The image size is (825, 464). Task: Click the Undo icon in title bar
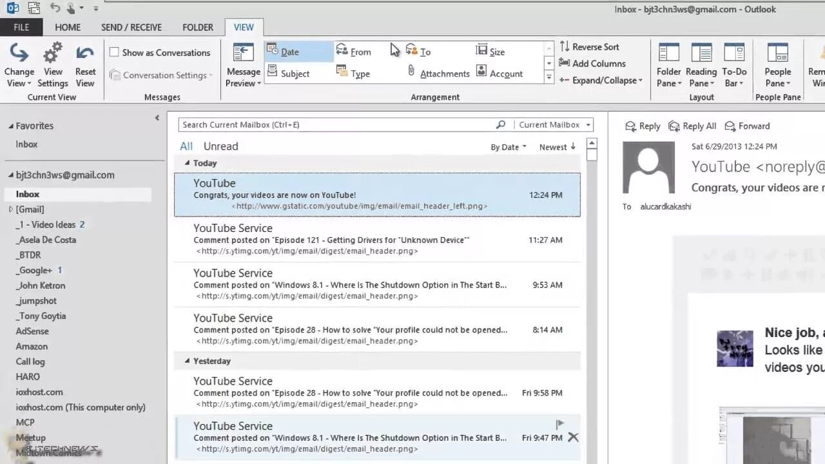tap(55, 8)
